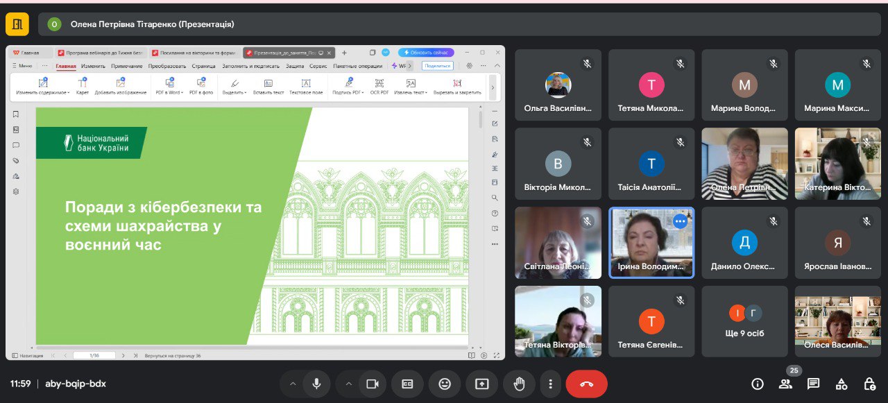Click the 'Поделиться' share button
This screenshot has width=888, height=403.
tap(438, 66)
